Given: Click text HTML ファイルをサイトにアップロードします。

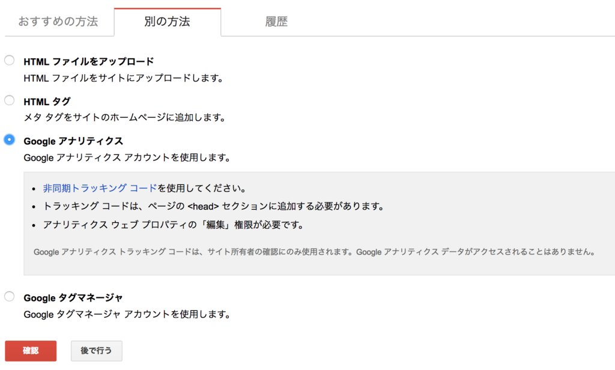Looking at the screenshot, I should pyautogui.click(x=124, y=79).
